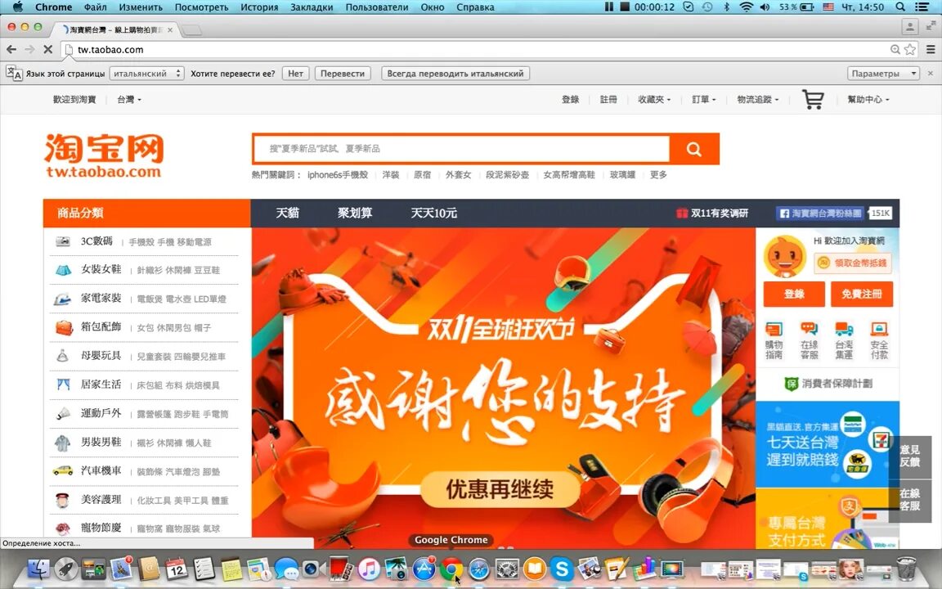Expand the 訂單 orders dropdown
The image size is (942, 589).
703,99
